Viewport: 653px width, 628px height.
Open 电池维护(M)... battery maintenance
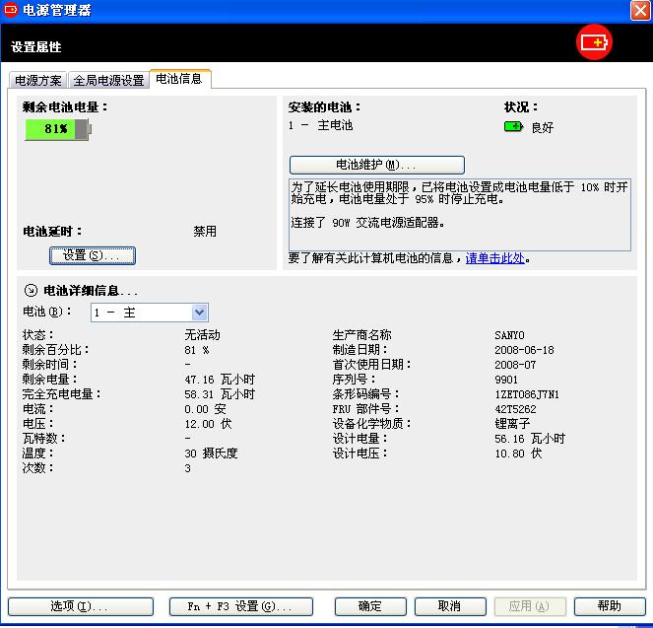click(376, 165)
